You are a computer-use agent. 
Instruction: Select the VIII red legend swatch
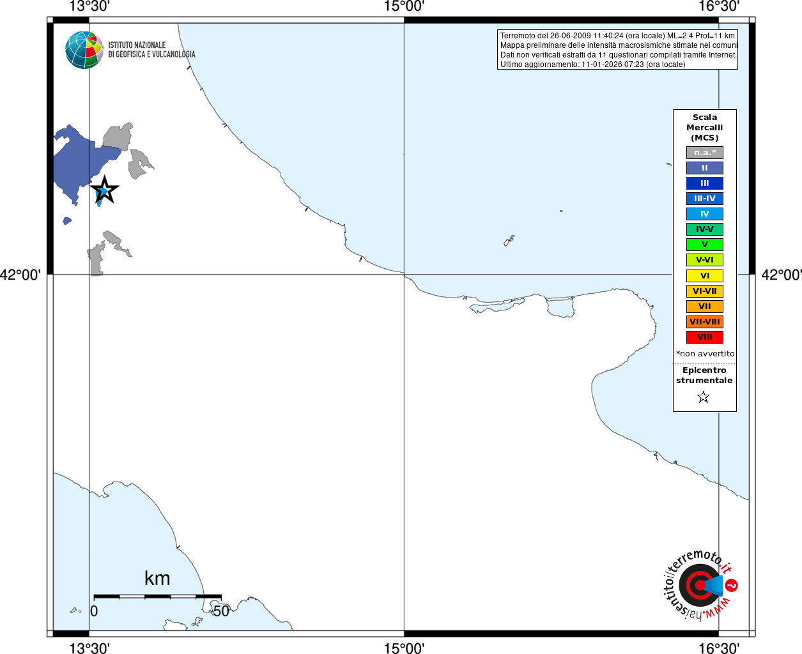point(705,337)
